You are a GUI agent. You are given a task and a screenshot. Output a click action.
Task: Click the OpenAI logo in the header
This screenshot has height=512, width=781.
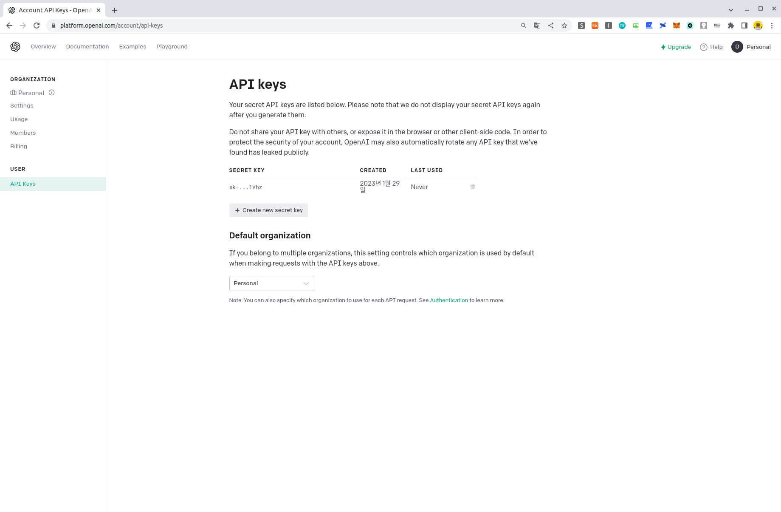point(15,47)
